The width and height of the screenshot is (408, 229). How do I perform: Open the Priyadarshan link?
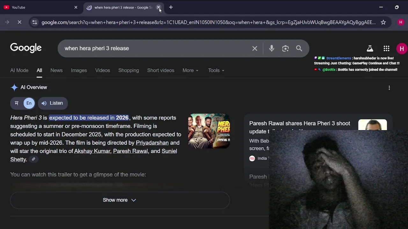point(152,143)
